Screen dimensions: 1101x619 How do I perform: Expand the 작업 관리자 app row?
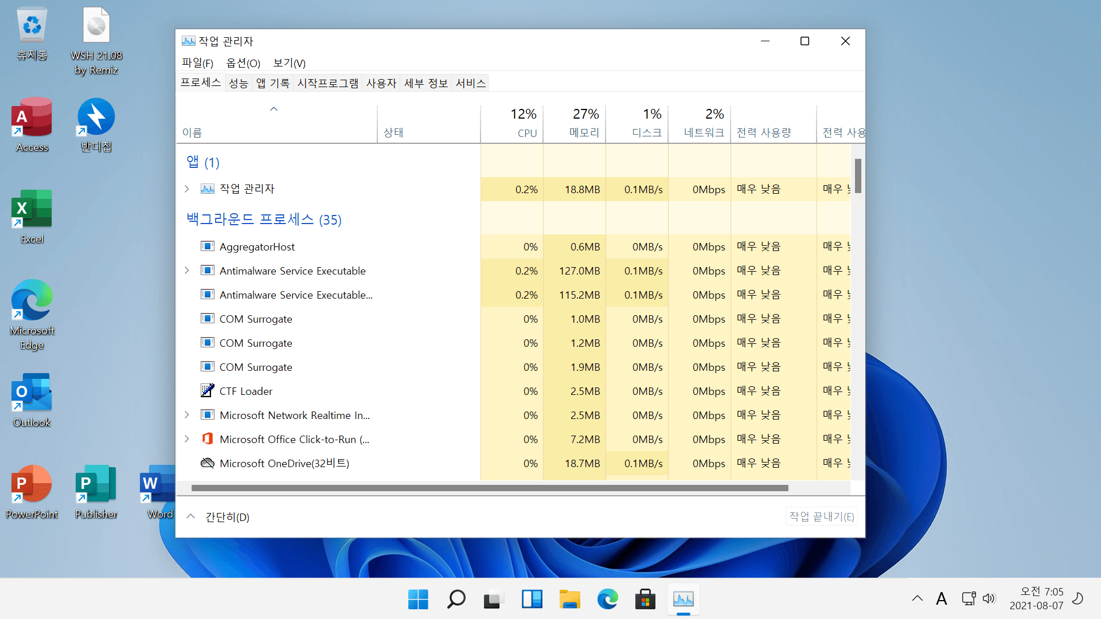coord(187,189)
